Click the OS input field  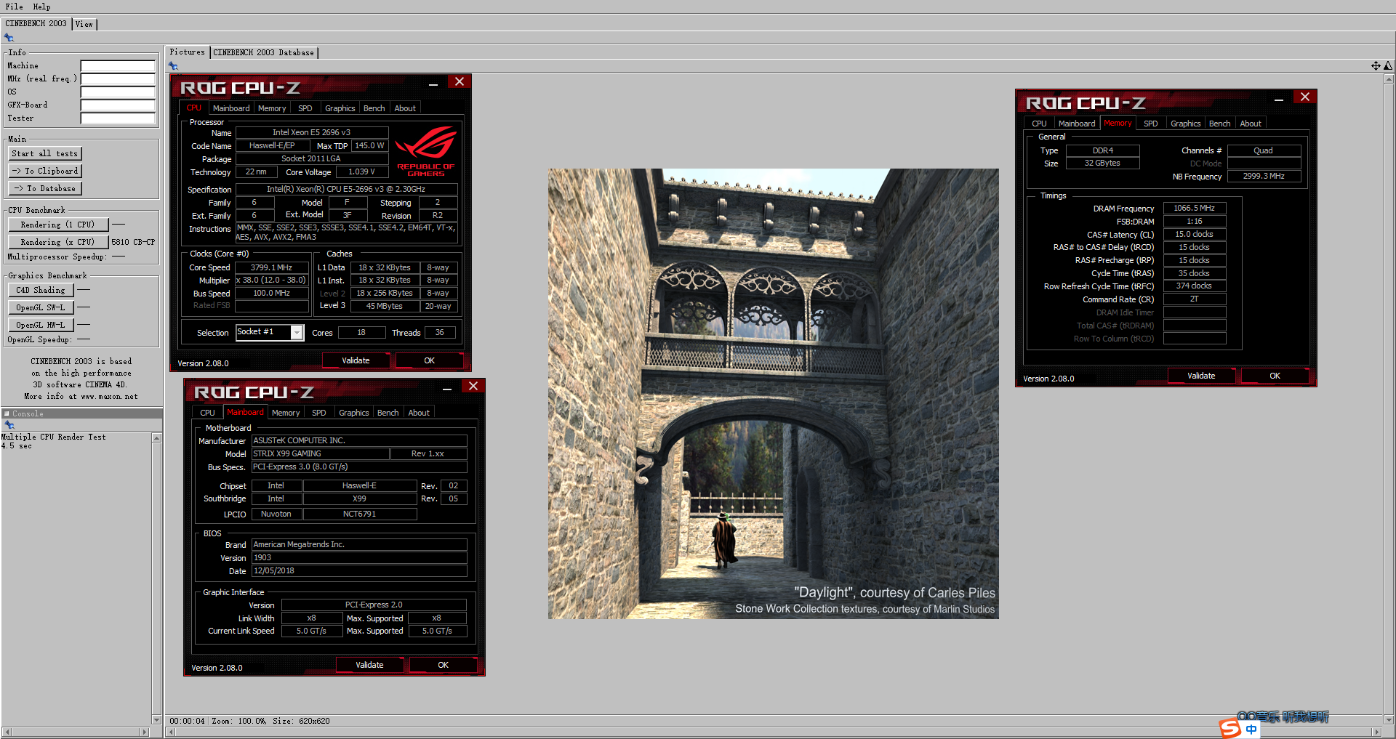point(118,92)
